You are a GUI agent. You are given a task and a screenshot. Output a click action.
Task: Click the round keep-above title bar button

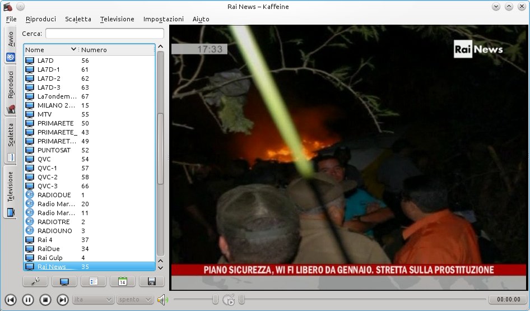tap(20, 6)
